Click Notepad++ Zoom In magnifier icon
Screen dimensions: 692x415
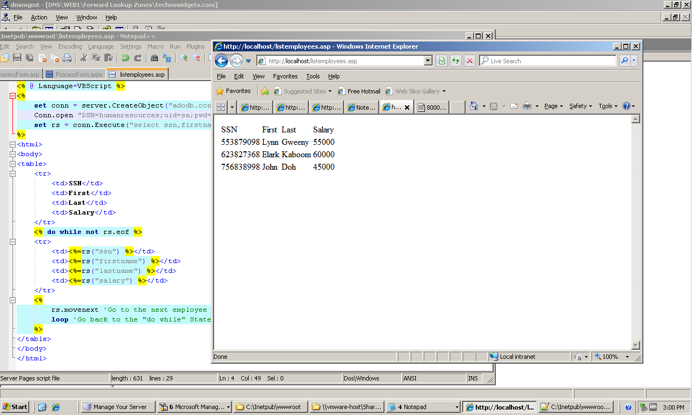tap(184, 58)
